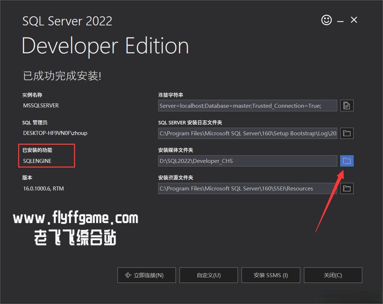
Task: Minimize the SQL Server installer window
Action: pyautogui.click(x=340, y=21)
